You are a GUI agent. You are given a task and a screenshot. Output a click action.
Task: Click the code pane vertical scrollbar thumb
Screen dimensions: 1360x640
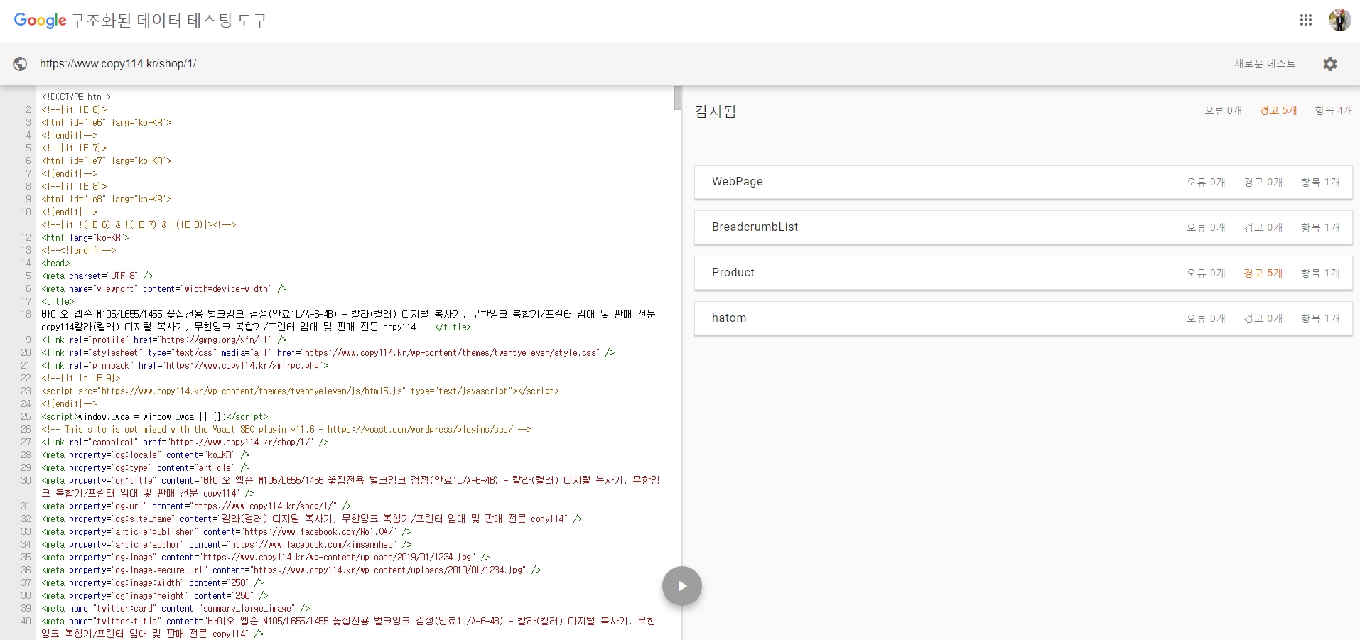tap(677, 98)
